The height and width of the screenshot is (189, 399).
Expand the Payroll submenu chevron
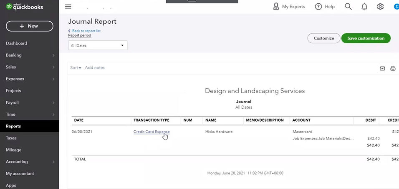coord(53,103)
